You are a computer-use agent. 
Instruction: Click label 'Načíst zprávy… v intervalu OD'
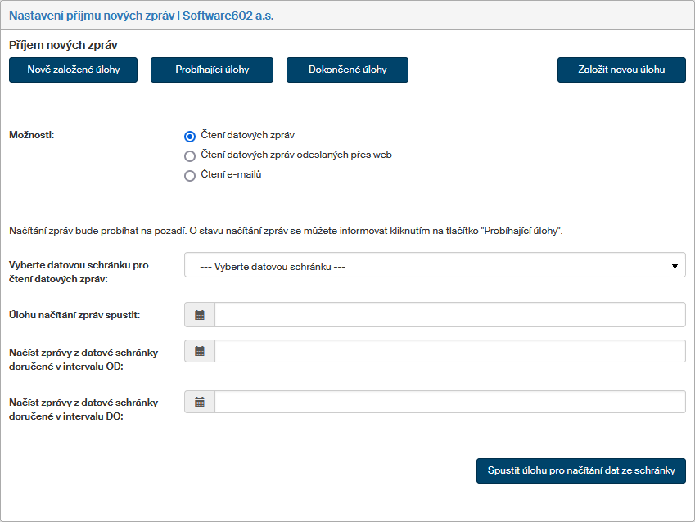tap(83, 359)
